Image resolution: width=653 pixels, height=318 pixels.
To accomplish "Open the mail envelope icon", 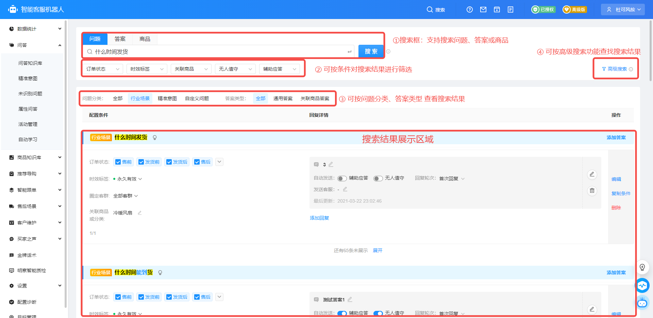I will [x=483, y=10].
